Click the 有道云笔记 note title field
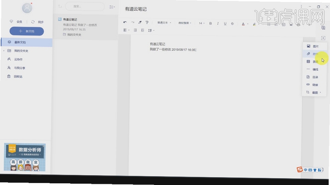 (x=136, y=9)
